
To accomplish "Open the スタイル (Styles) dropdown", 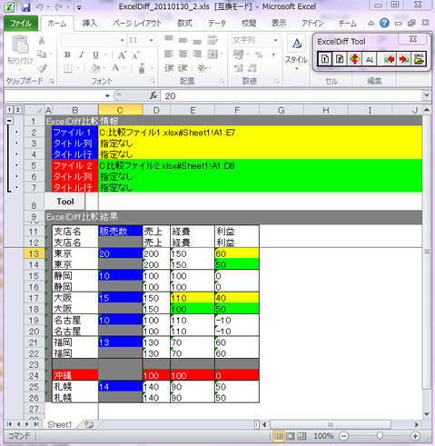I will (296, 54).
